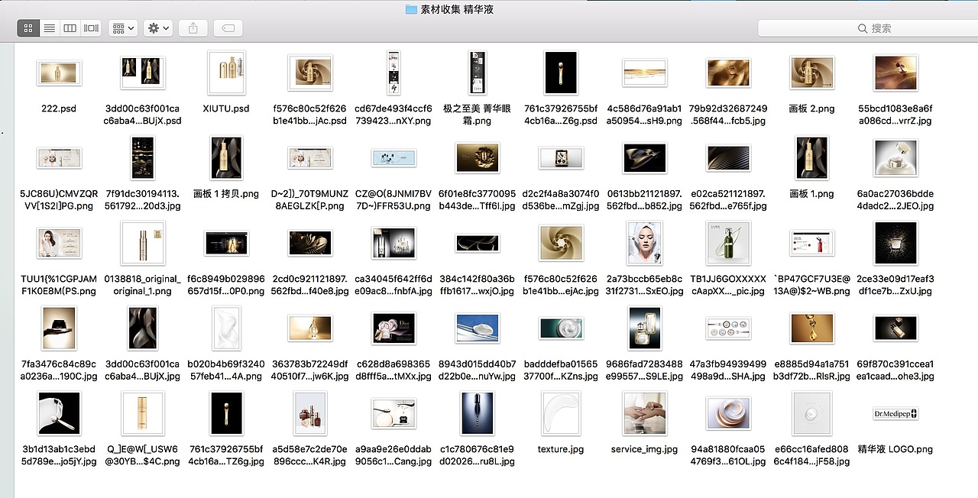Select the service_img.jpg file
978x498 pixels.
tap(644, 413)
